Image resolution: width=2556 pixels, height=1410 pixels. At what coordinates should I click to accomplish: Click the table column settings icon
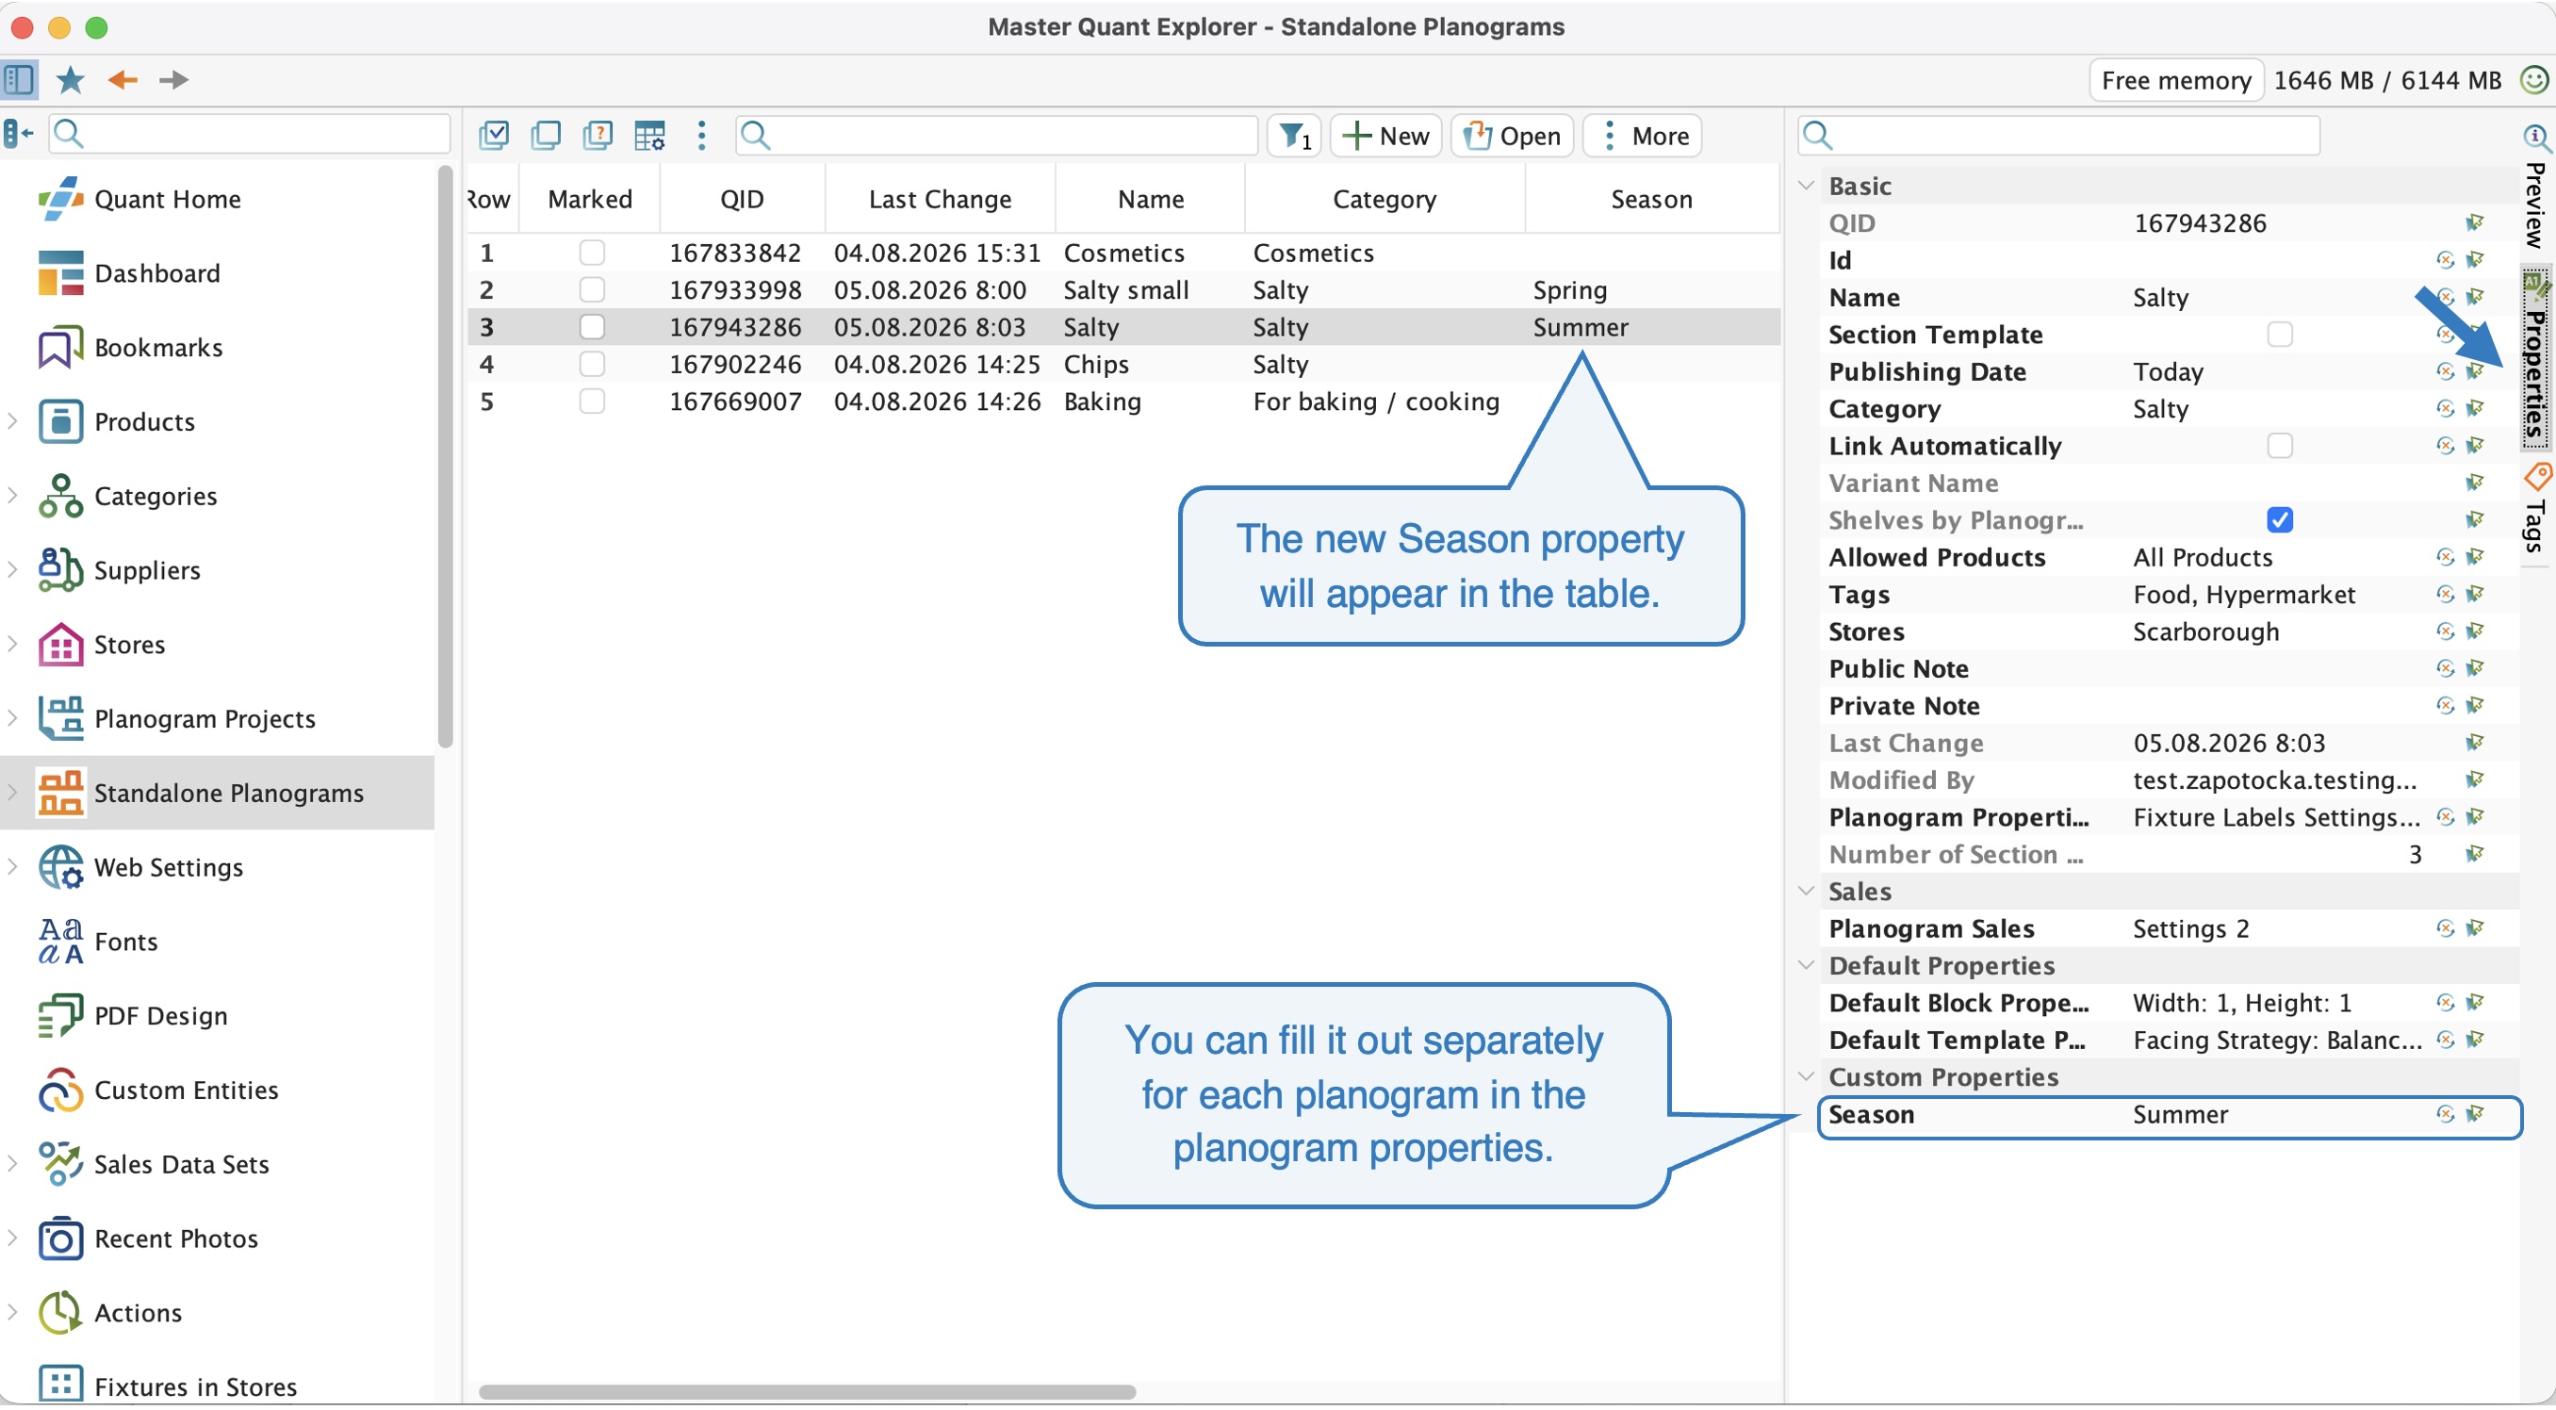(x=650, y=135)
